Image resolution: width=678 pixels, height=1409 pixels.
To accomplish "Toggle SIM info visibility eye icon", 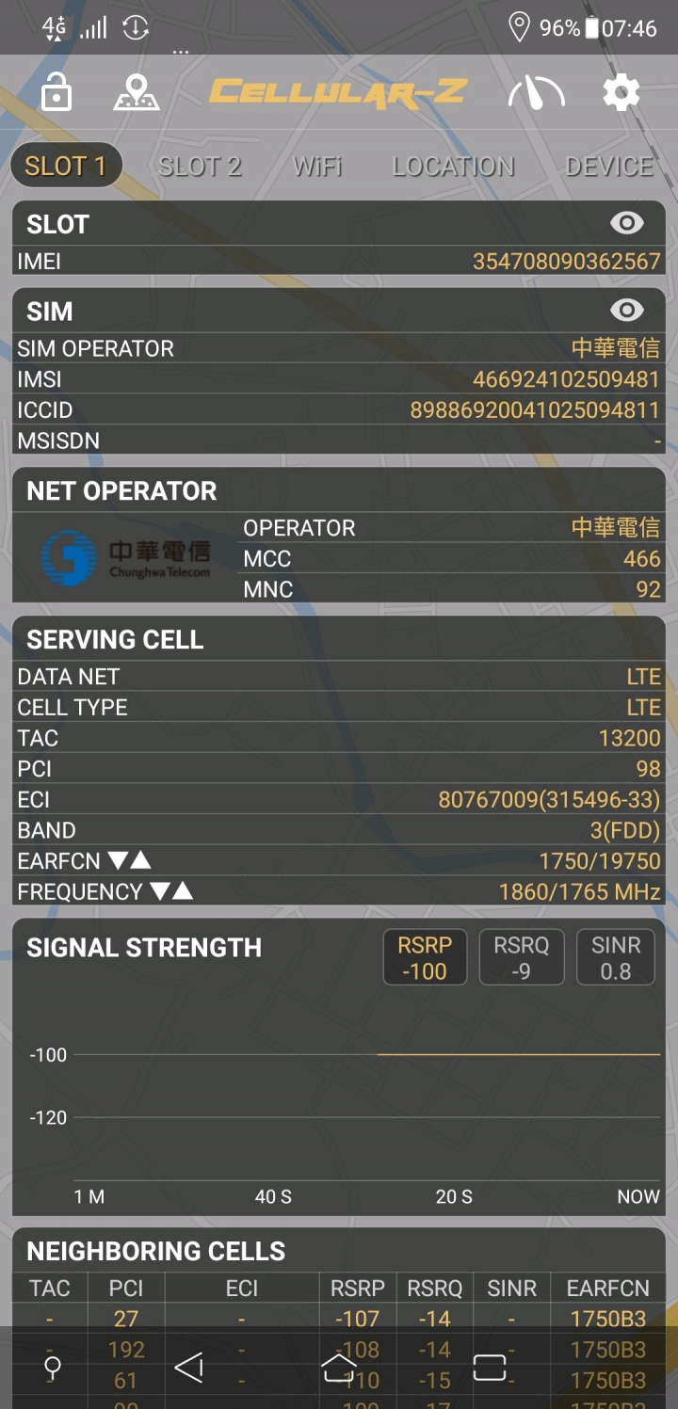I will point(627,311).
